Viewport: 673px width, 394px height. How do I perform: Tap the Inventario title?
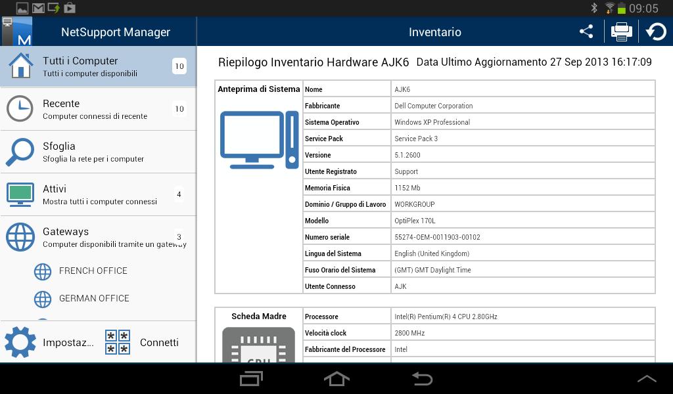point(435,32)
